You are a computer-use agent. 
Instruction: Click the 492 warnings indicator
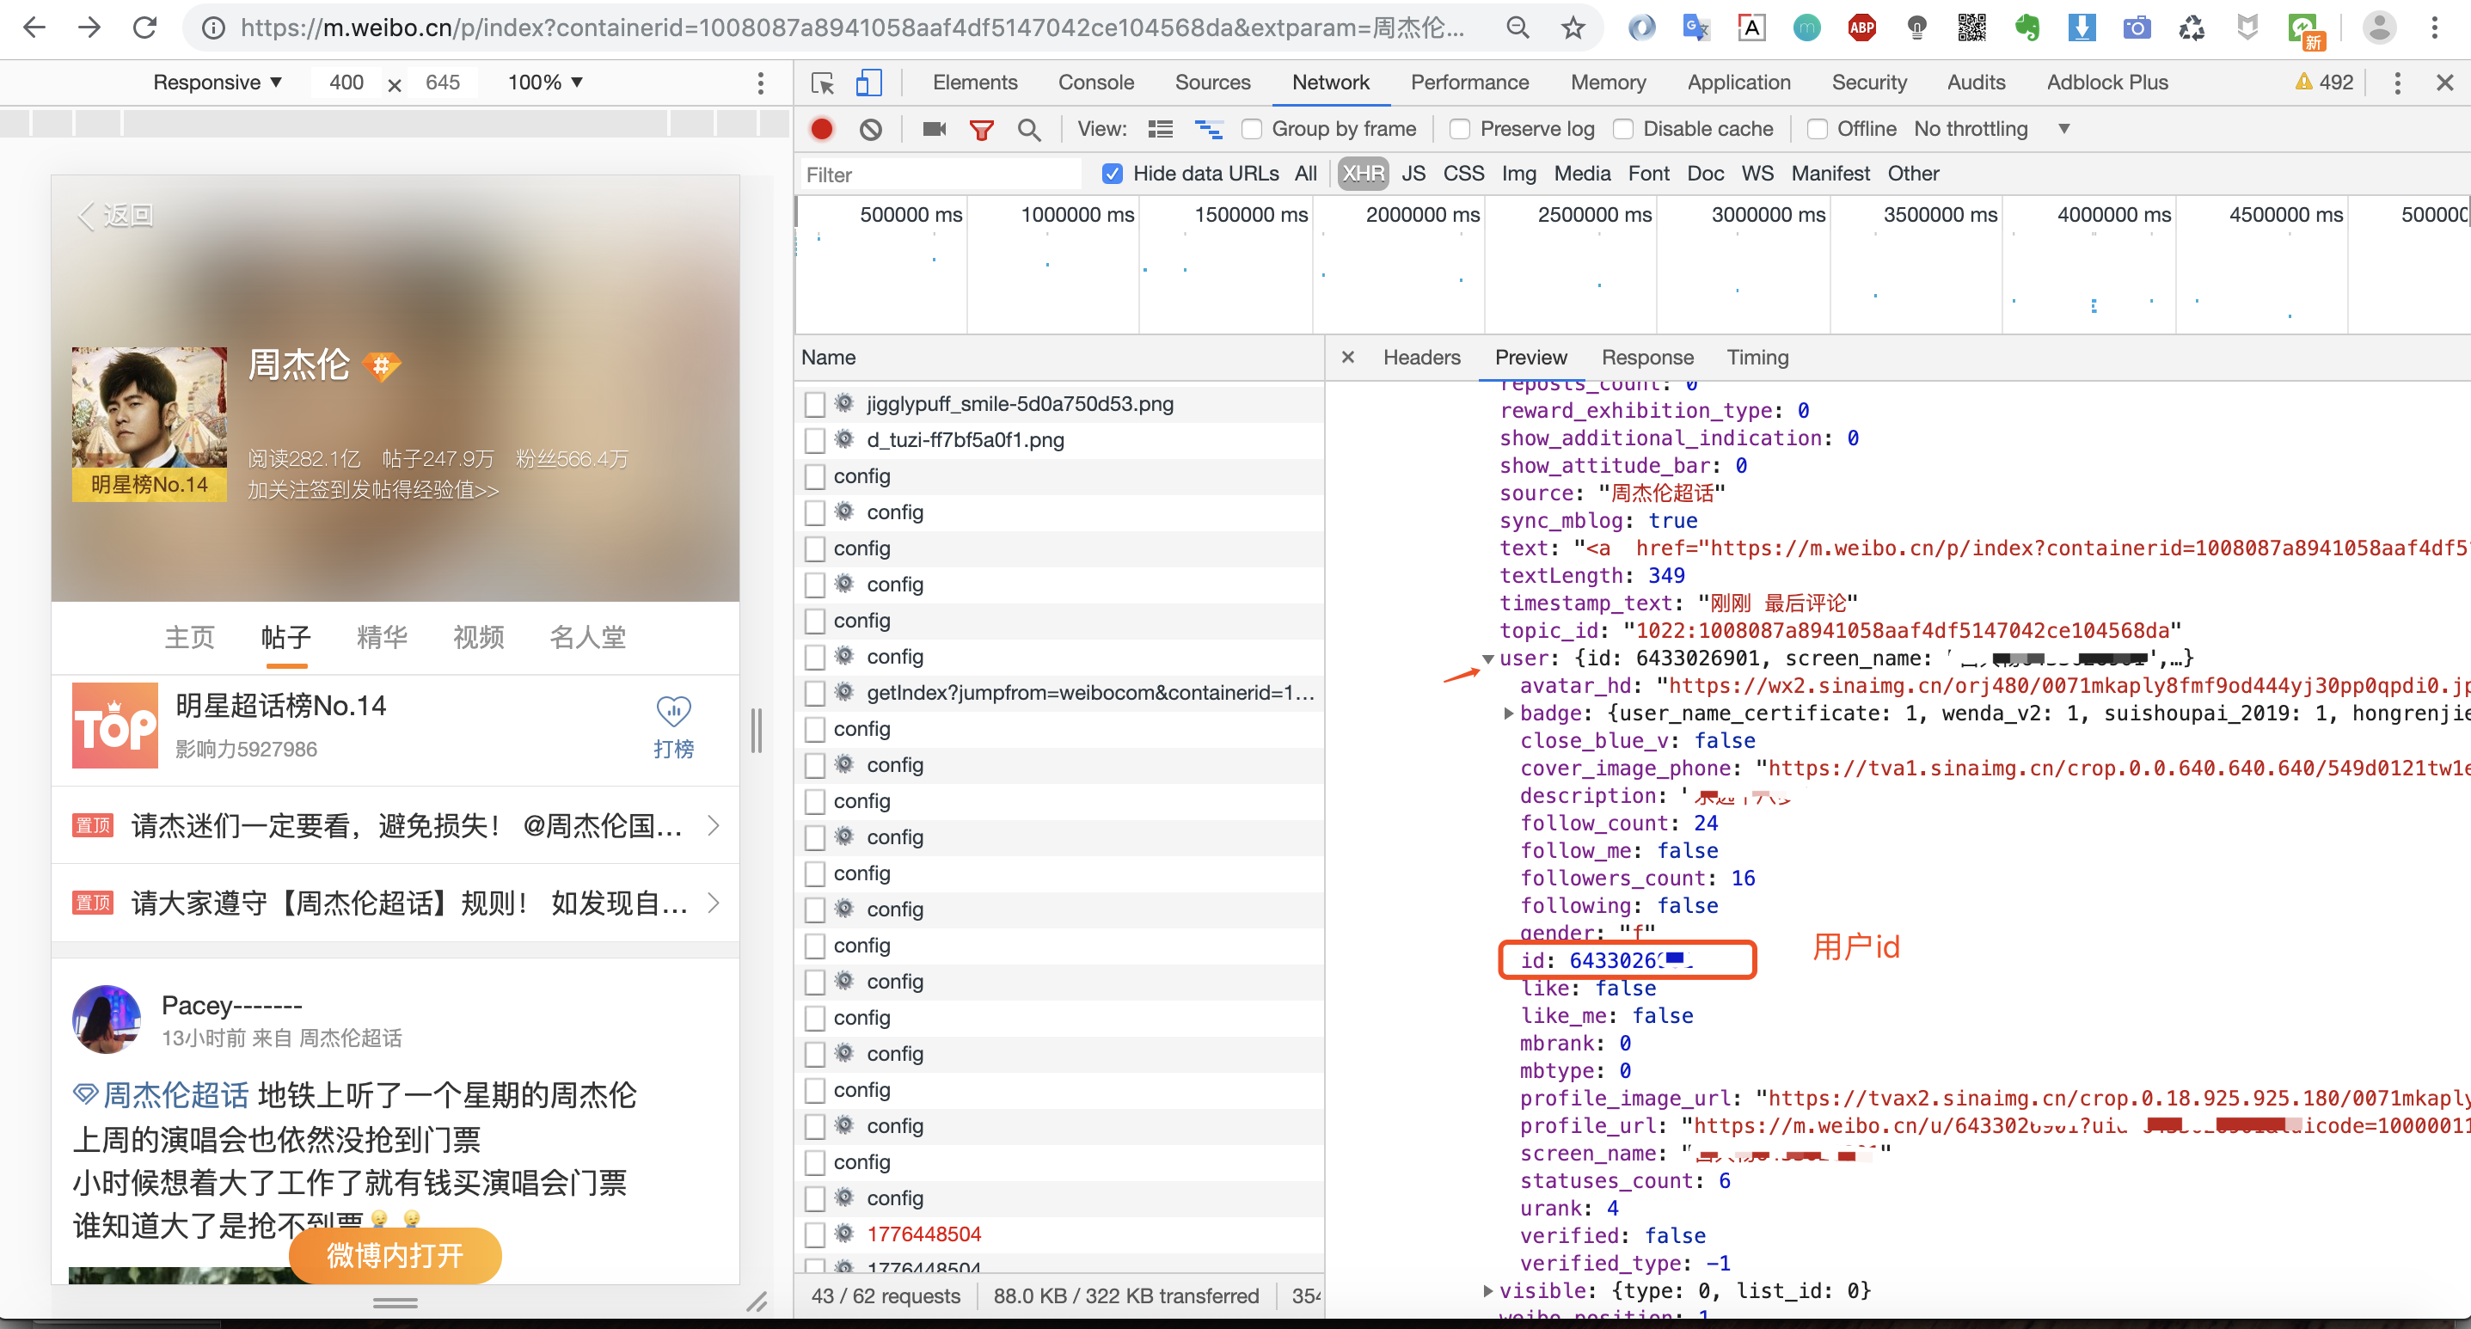point(2324,83)
